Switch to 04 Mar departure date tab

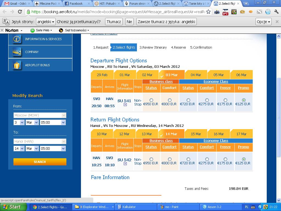tap(196, 75)
